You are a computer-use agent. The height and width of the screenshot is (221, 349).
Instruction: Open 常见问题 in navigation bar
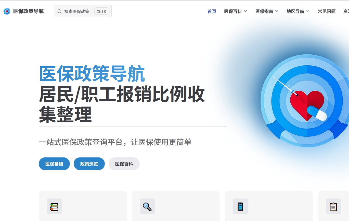click(x=327, y=11)
